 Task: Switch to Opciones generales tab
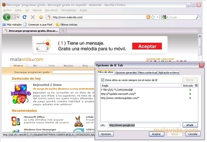126,73
